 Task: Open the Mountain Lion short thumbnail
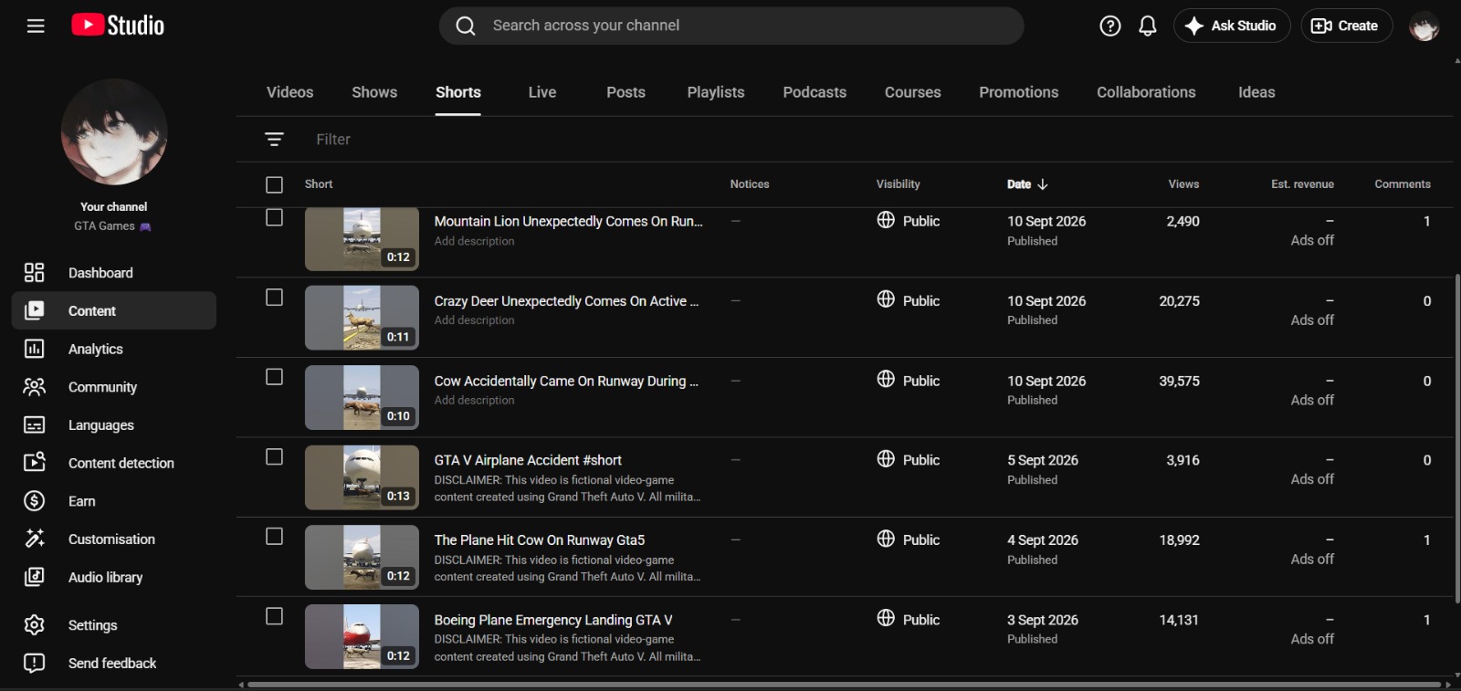click(x=362, y=239)
